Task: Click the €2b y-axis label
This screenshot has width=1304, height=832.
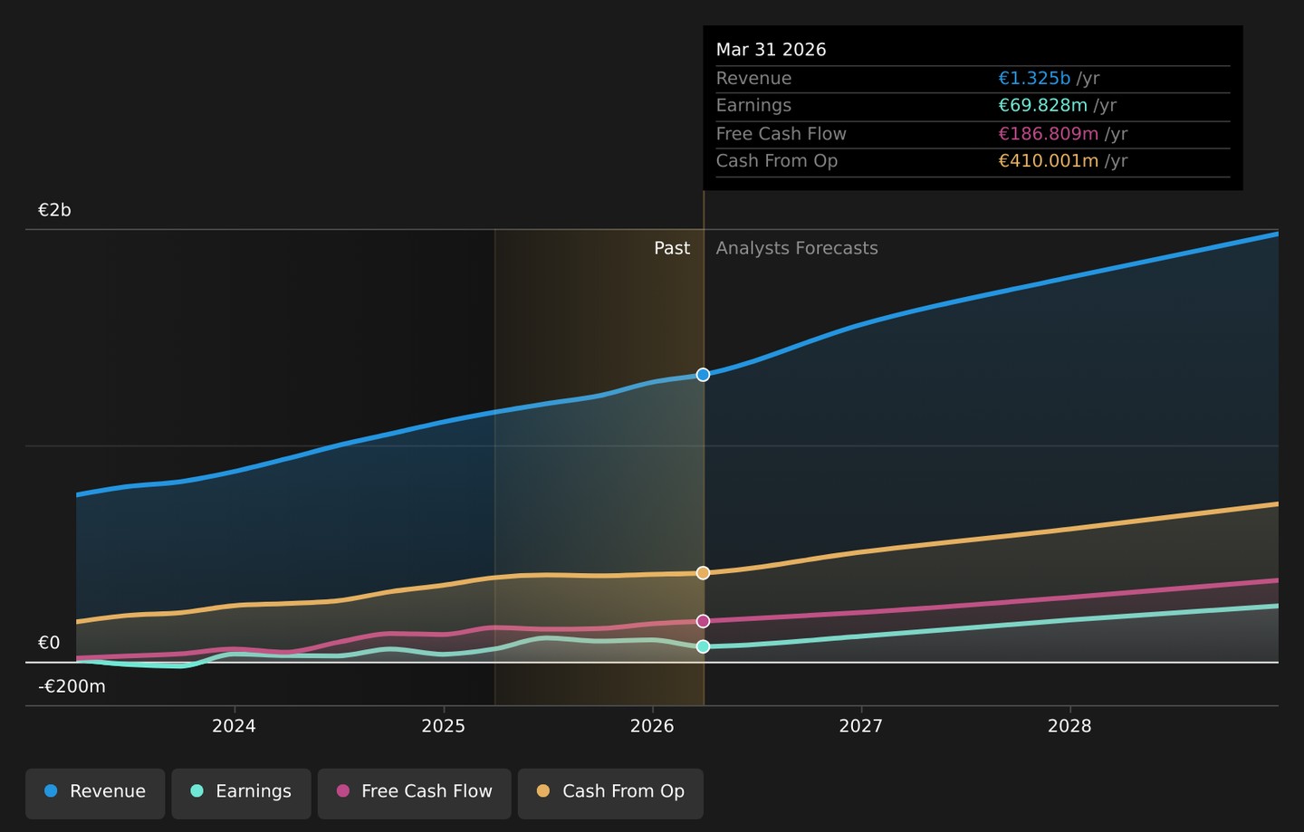Action: pos(54,210)
